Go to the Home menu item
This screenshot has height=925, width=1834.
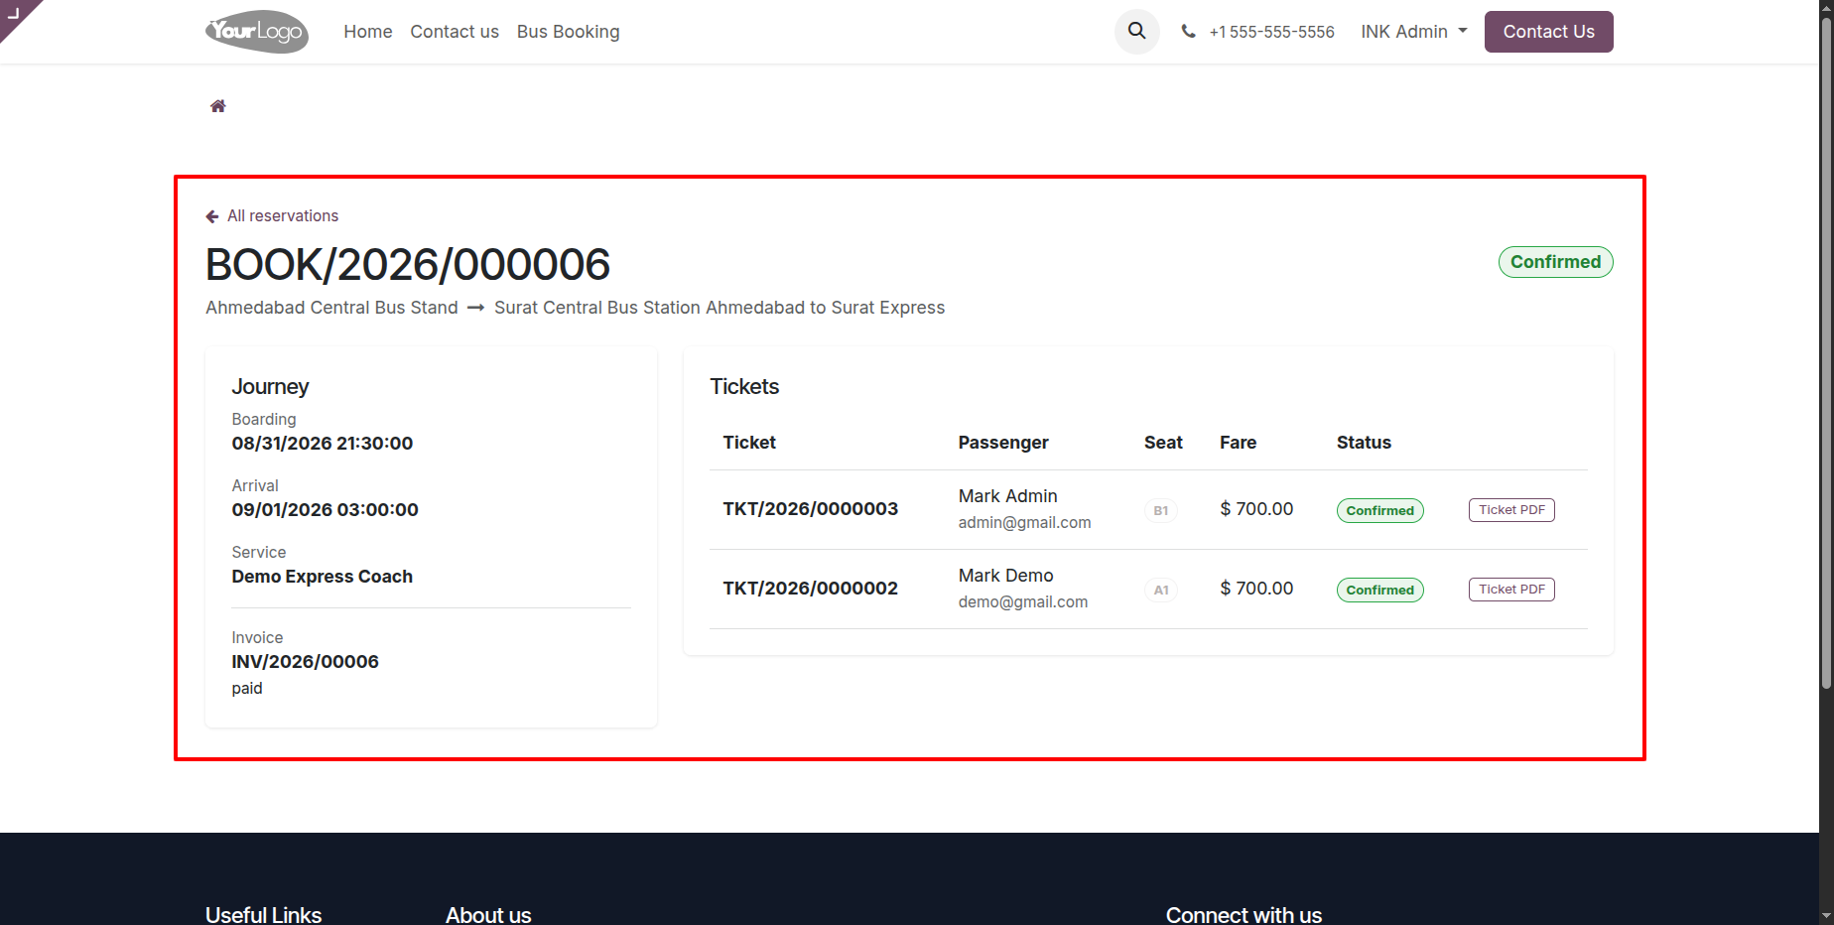point(368,32)
